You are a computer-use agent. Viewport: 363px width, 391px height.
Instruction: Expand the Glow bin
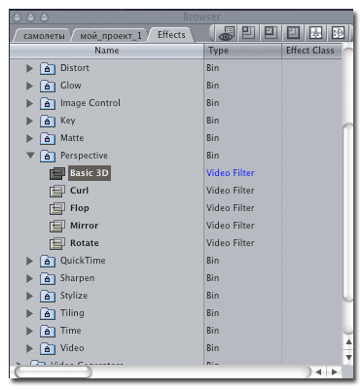[29, 86]
